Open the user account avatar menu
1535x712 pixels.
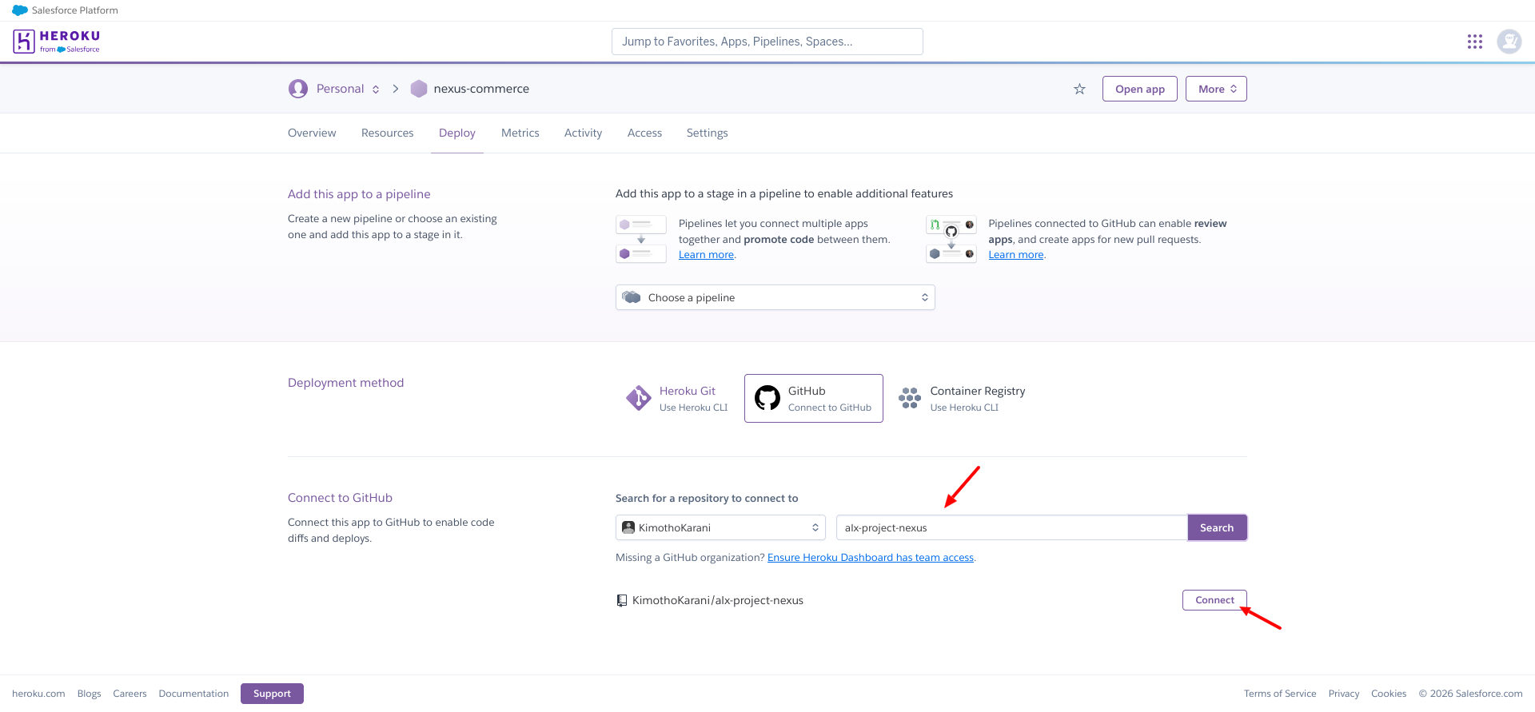1509,42
